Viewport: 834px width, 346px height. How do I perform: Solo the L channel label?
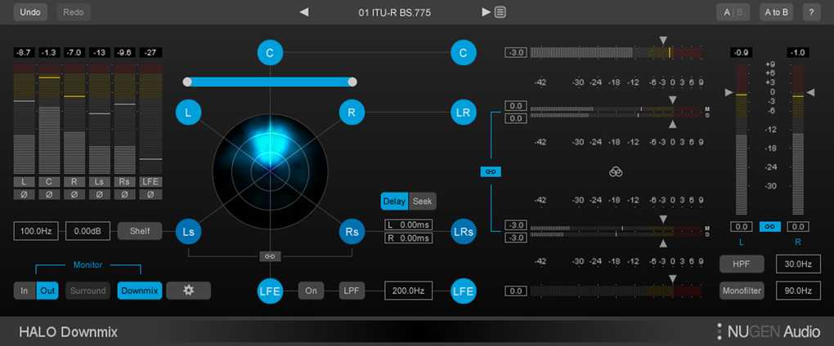click(24, 182)
